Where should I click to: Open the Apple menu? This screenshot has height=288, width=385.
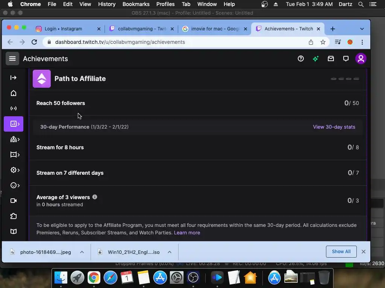coord(10,4)
